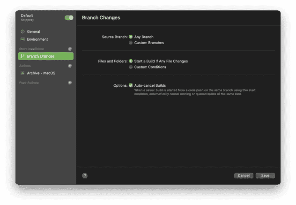Click the Branch Changes branch icon

(x=22, y=56)
